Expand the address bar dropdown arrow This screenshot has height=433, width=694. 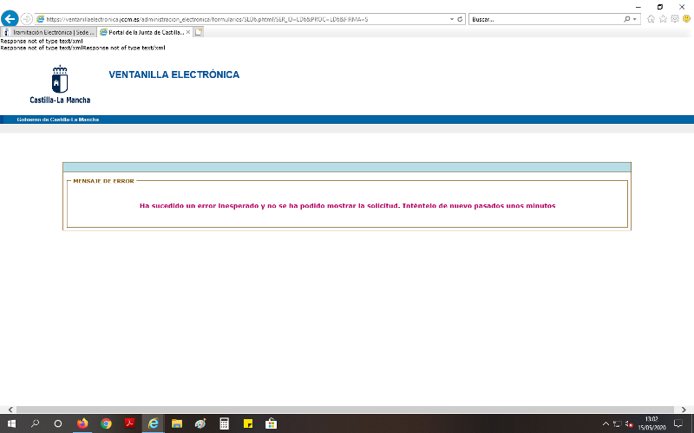coord(450,18)
